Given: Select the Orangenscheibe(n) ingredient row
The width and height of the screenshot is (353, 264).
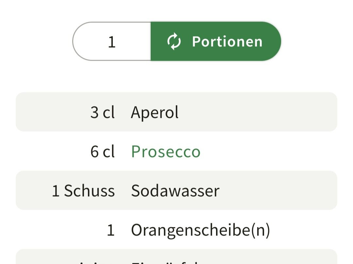Looking at the screenshot, I should (176, 230).
